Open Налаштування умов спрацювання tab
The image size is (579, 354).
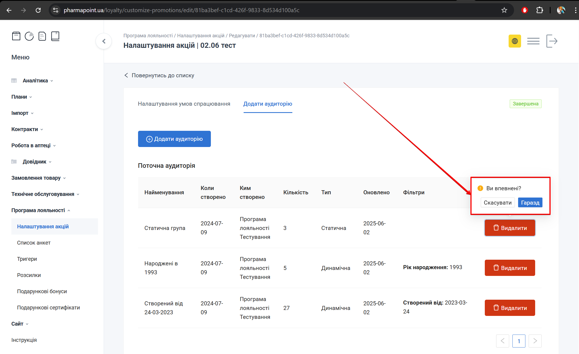click(184, 104)
